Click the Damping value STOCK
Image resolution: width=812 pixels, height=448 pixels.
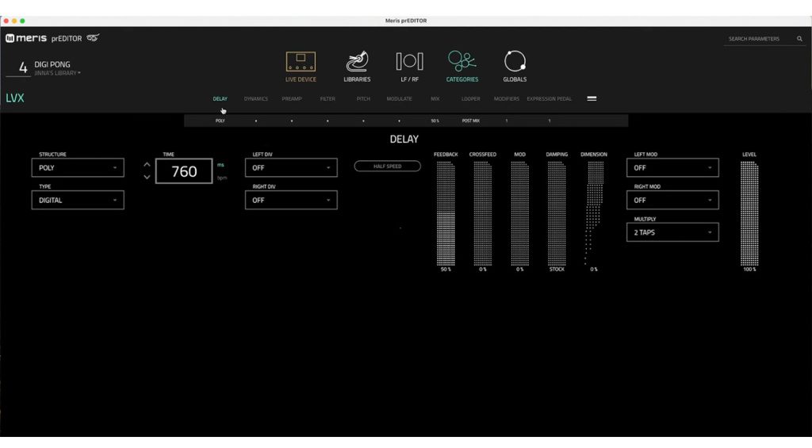pos(557,270)
